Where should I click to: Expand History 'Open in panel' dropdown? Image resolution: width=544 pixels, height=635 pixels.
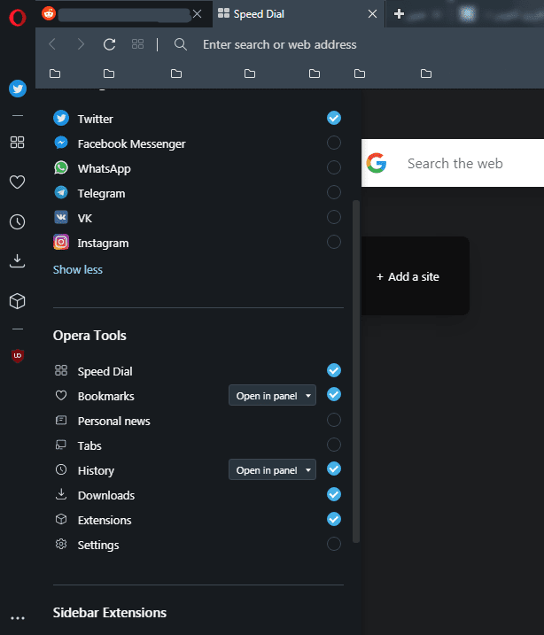pos(272,470)
